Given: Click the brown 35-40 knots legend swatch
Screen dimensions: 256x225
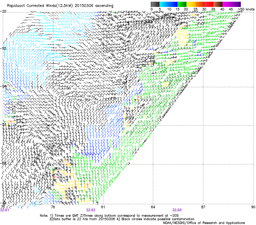Looking at the screenshot, I should (x=218, y=4).
